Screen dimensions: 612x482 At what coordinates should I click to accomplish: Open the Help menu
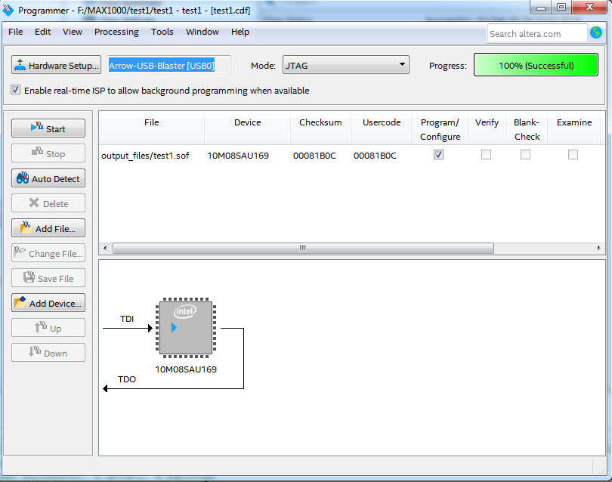pos(240,32)
